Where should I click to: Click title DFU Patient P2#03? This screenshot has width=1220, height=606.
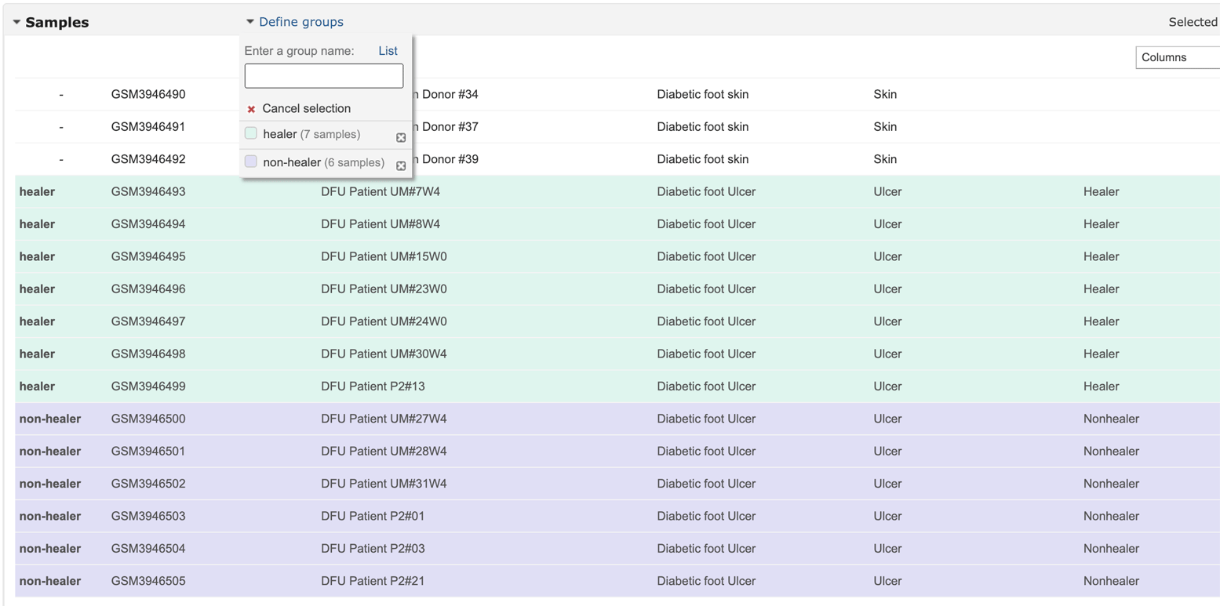coord(373,549)
